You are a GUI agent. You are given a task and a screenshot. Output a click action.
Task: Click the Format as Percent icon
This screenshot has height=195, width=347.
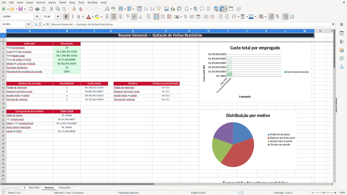point(185,17)
